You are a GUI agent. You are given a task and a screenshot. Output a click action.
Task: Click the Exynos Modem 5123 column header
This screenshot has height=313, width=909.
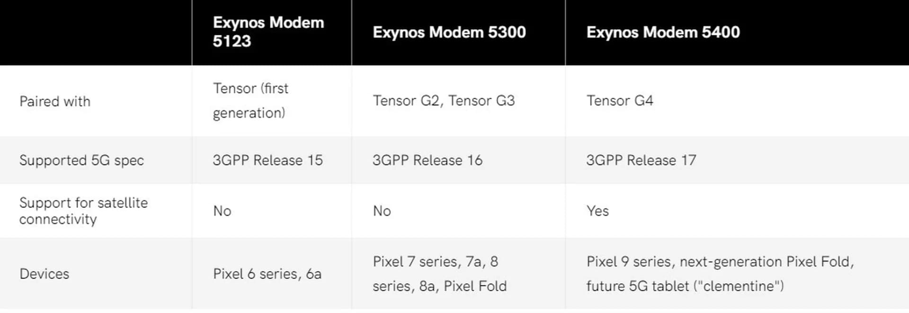268,32
